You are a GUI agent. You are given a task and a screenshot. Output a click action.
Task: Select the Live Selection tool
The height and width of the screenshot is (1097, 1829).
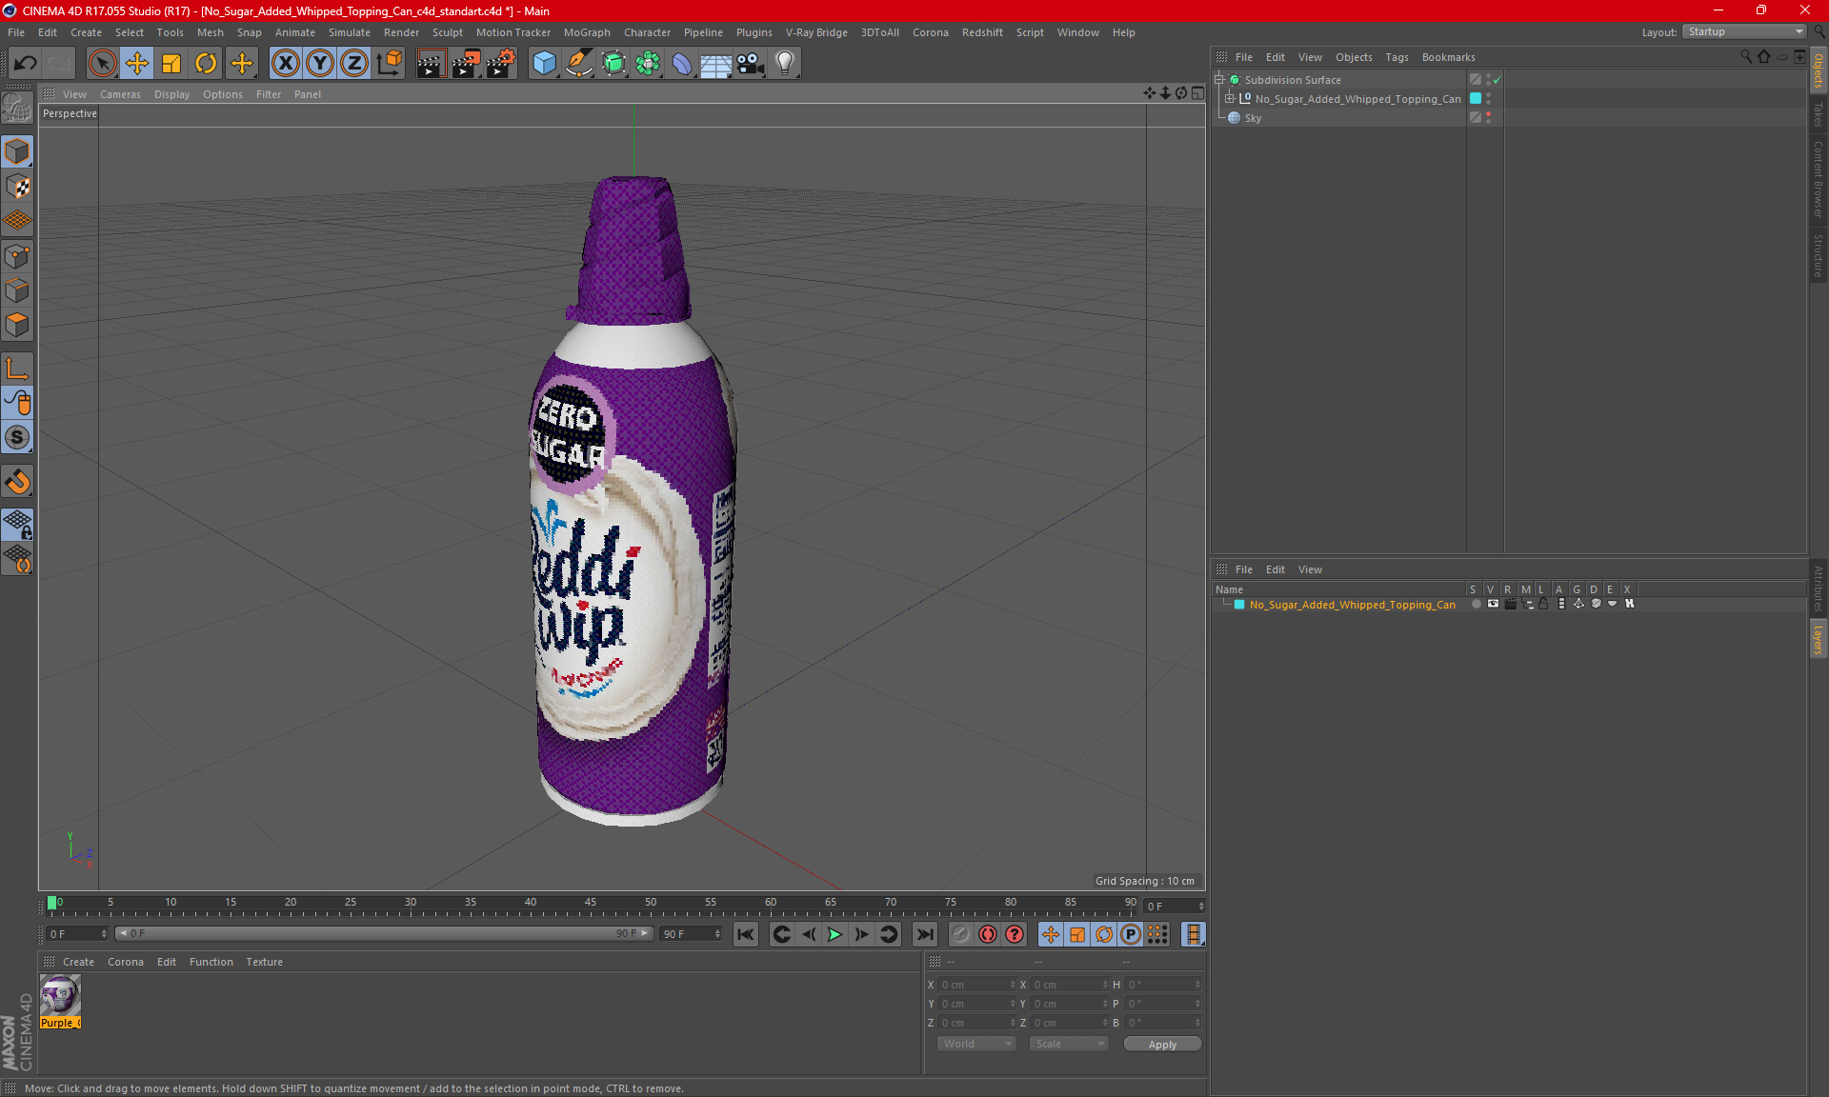102,64
